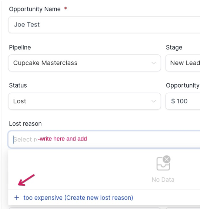Click the red arrow annotation
The height and width of the screenshot is (211, 204).
(x=27, y=180)
